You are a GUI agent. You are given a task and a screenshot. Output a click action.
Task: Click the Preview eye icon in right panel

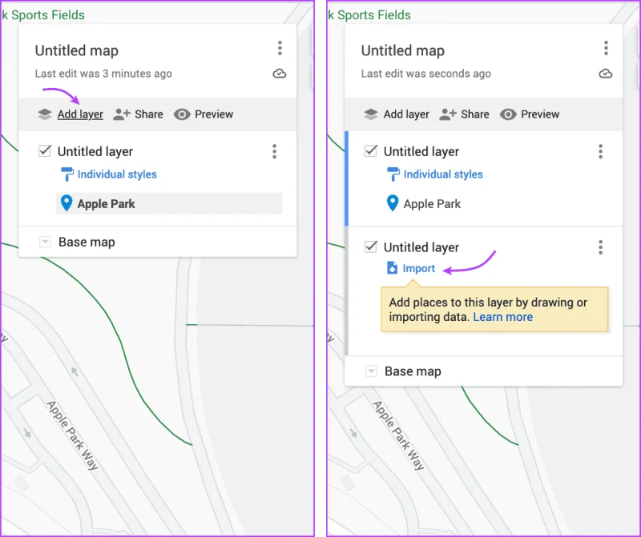click(508, 114)
